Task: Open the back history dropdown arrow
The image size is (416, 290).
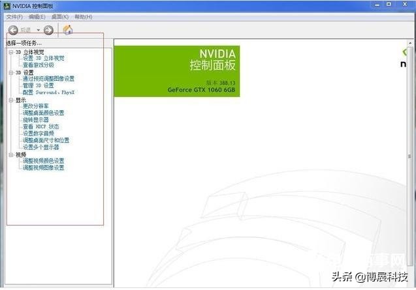Action: pos(38,30)
